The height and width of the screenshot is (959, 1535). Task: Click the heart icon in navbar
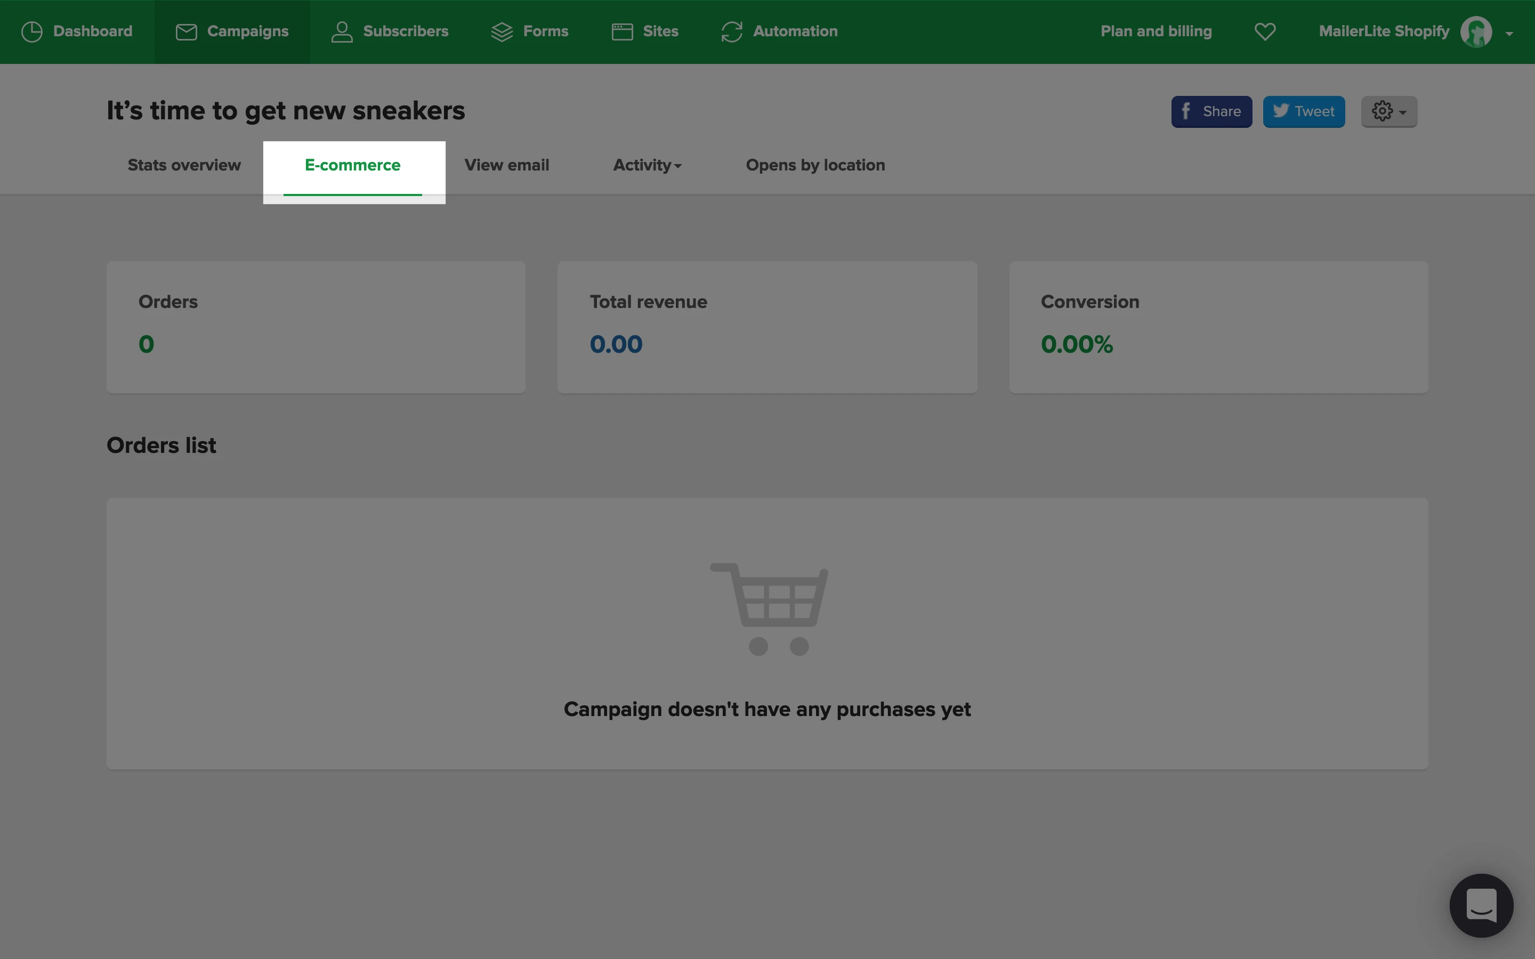tap(1265, 32)
